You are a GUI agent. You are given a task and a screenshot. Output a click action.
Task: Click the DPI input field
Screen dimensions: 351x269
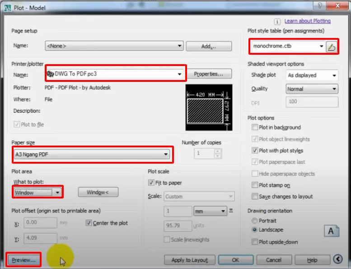(312, 102)
